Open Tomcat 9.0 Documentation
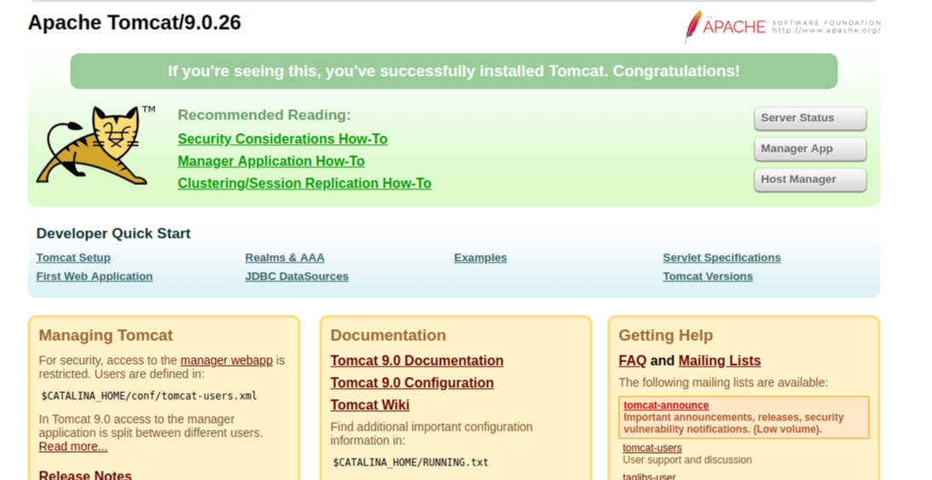Image resolution: width=932 pixels, height=480 pixels. (417, 361)
